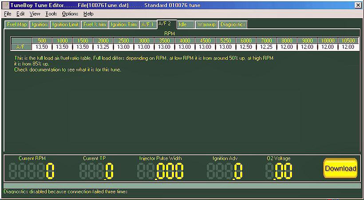Open the File menu
Screen dimensions: 364x200
[8, 14]
